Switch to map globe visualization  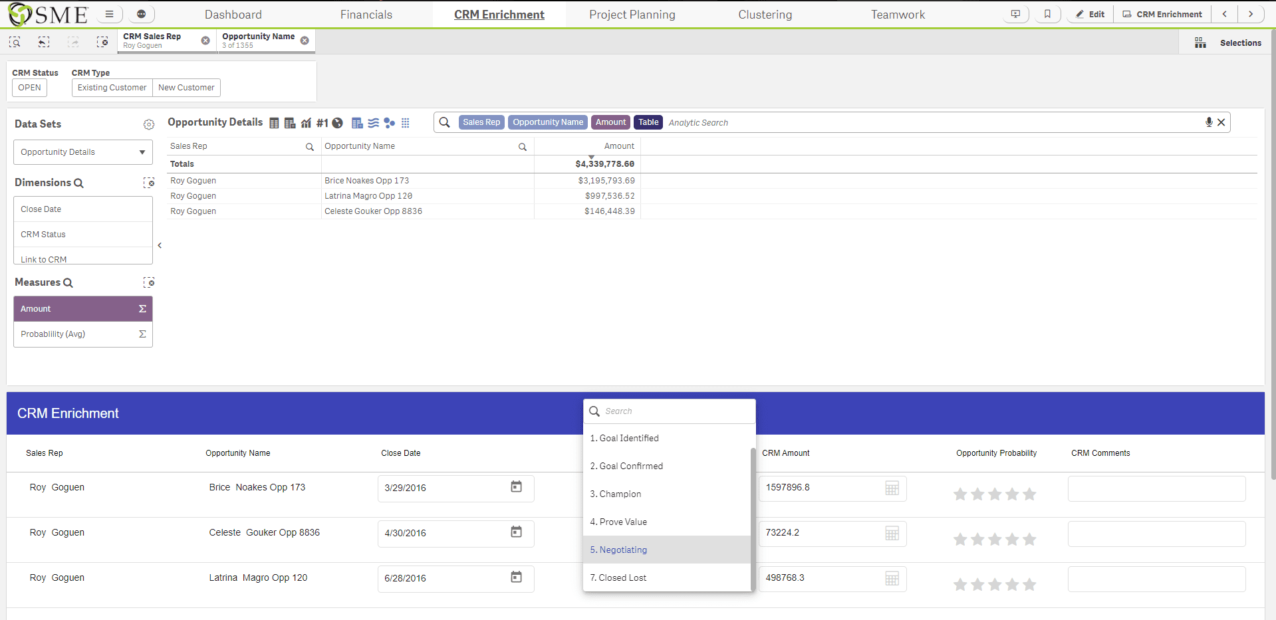click(338, 123)
